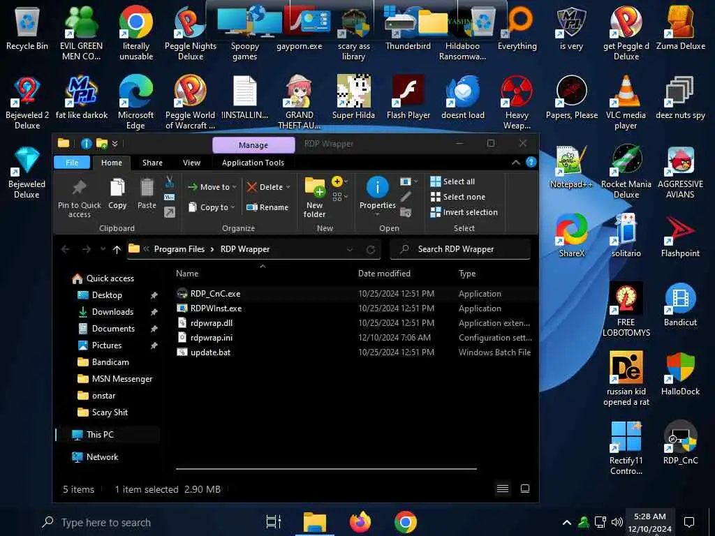
Task: Click the Manage contextual tab
Action: tap(253, 145)
